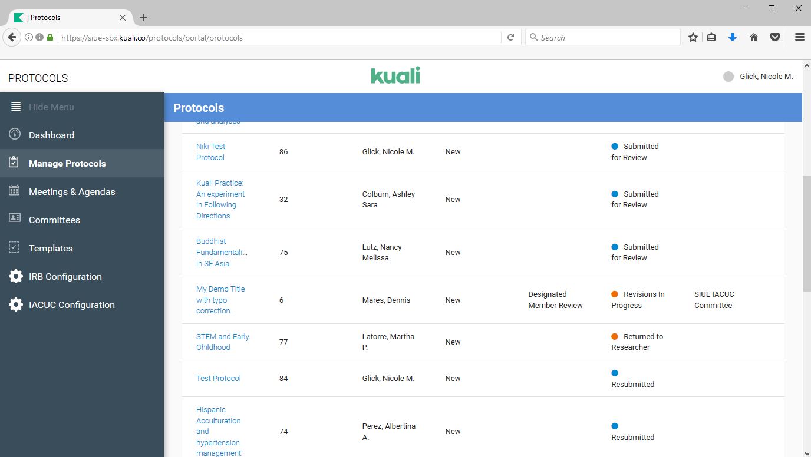Open the Firefox hamburger menu

[799, 37]
